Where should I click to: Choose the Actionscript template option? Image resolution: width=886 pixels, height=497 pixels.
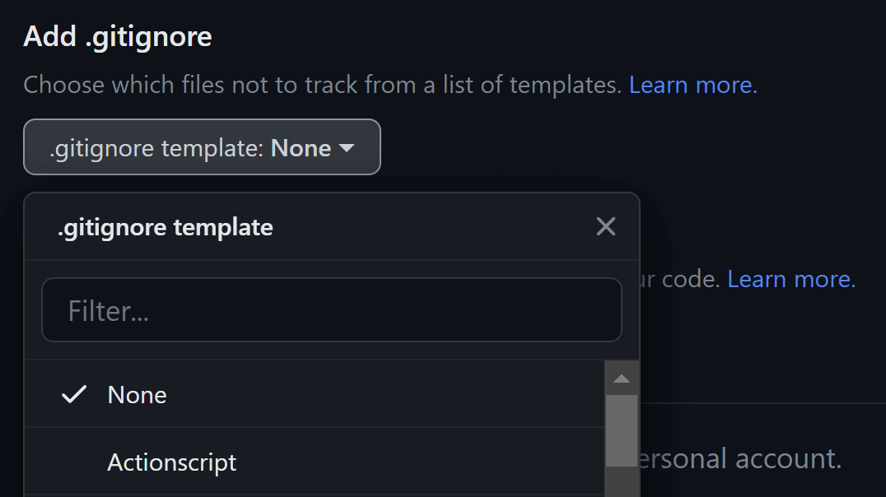[x=172, y=462]
